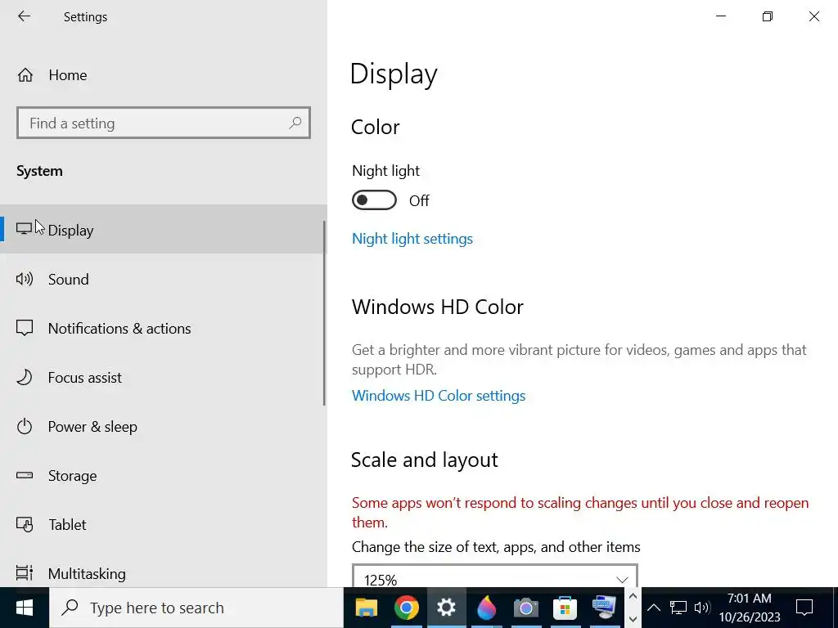The image size is (838, 628).
Task: Open the Windows Start menu
Action: (25, 608)
